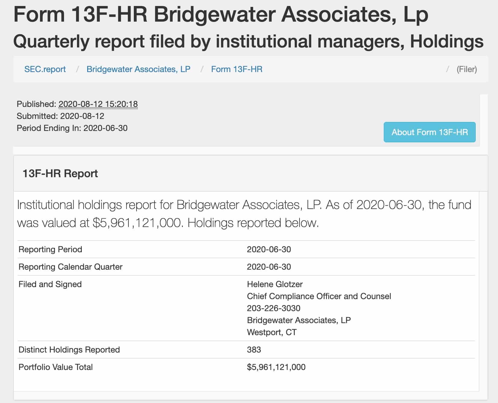This screenshot has width=498, height=403.
Task: Select the 13F-HR Report panel header
Action: [x=60, y=174]
